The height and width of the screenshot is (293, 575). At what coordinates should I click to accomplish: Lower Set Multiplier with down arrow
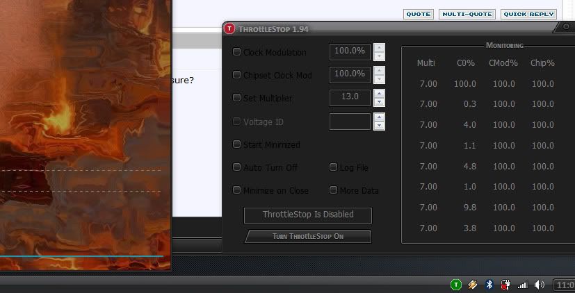(379, 103)
